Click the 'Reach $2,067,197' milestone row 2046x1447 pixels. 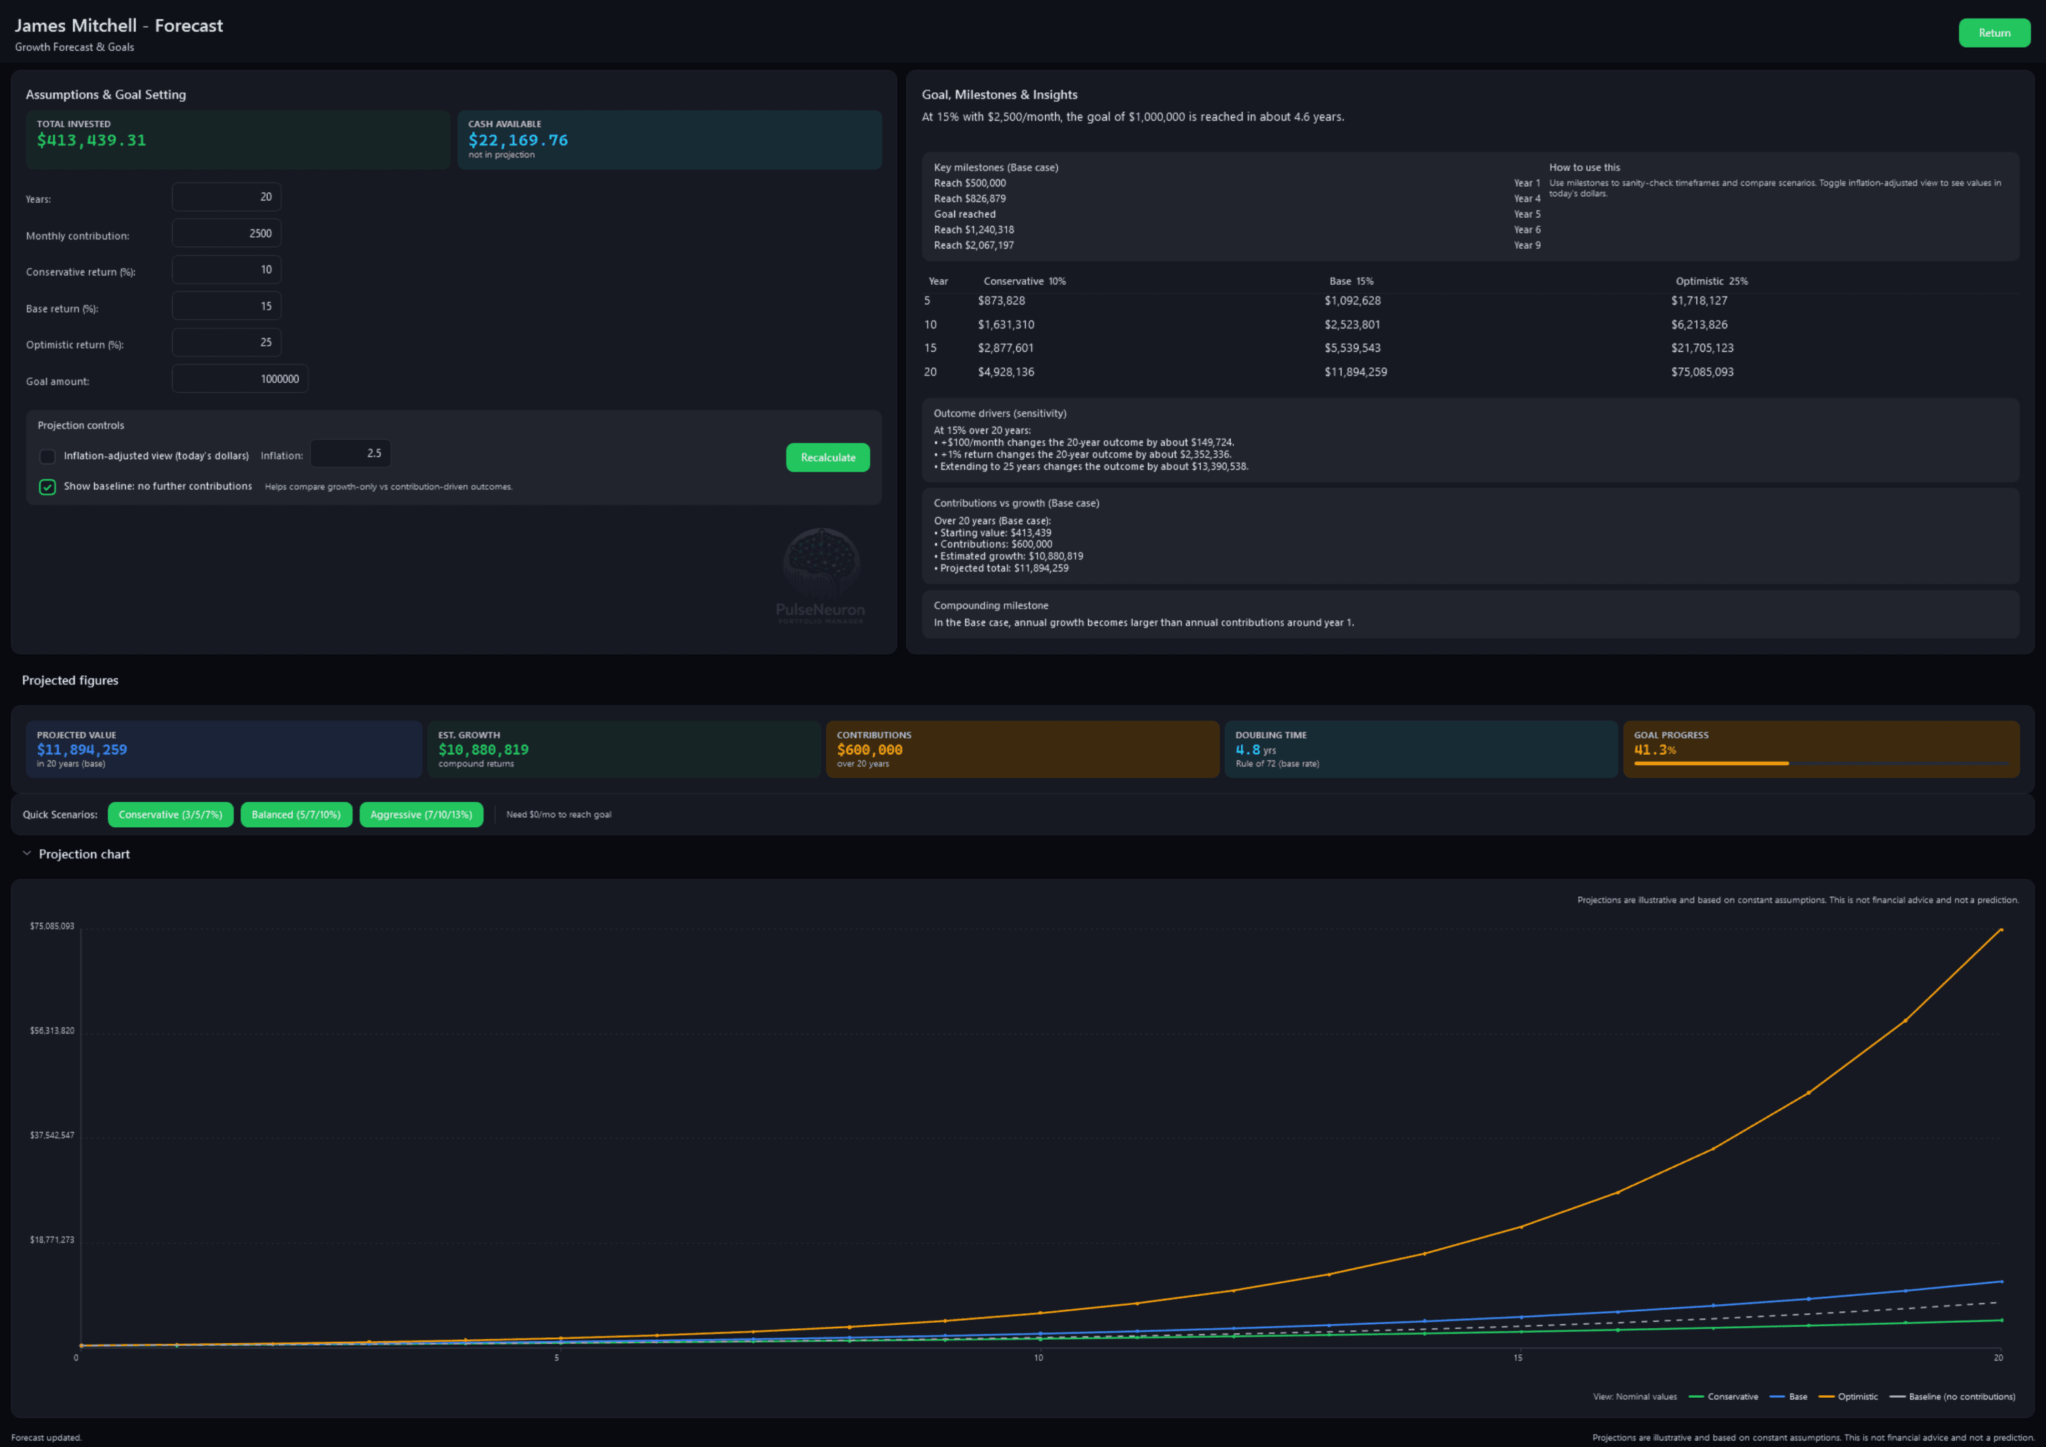(1237, 245)
